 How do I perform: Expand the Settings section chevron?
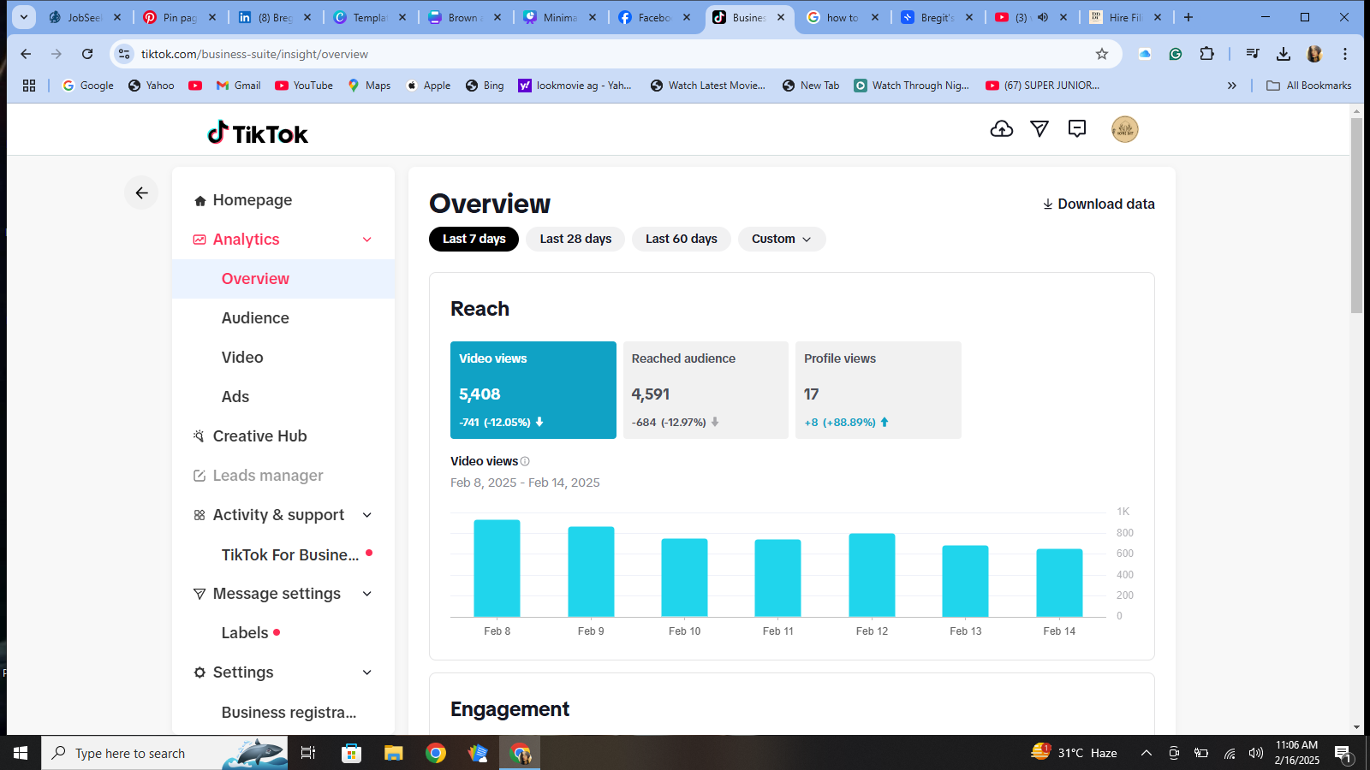point(367,672)
